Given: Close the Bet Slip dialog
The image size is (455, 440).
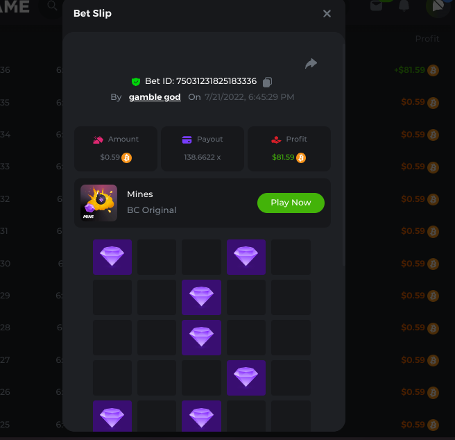Looking at the screenshot, I should tap(327, 14).
